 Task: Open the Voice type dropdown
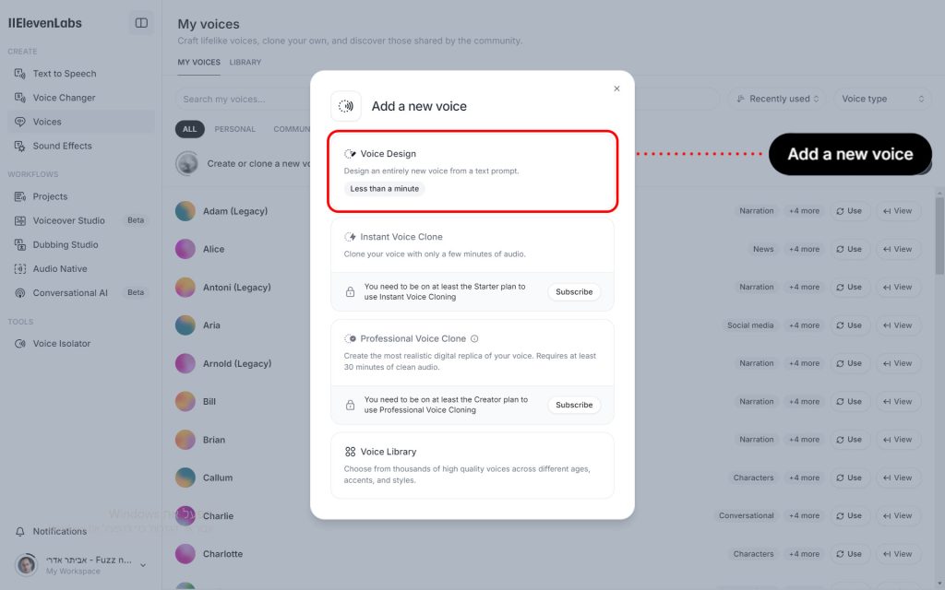point(882,99)
